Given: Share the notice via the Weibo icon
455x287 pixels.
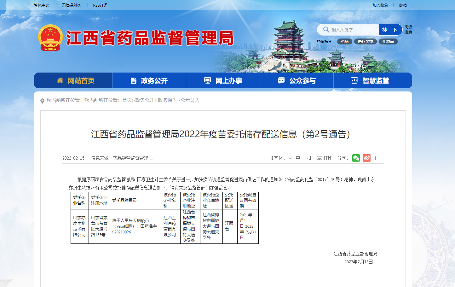Looking at the screenshot, I should pos(366,158).
